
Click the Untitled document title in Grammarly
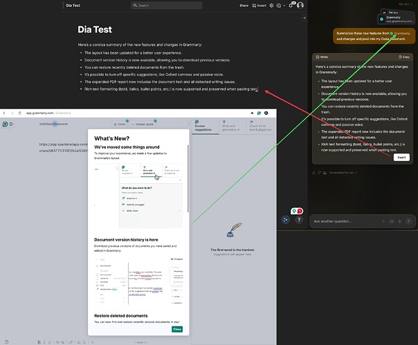coord(53,124)
